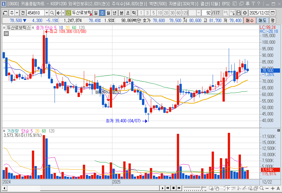The height and width of the screenshot is (193, 282).
Task: Click scrollbar left arrow at bottom
Action: tap(4, 188)
